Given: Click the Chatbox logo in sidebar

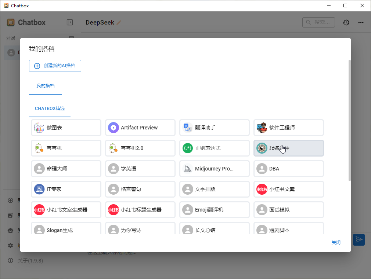Looking at the screenshot, I should pos(11,22).
